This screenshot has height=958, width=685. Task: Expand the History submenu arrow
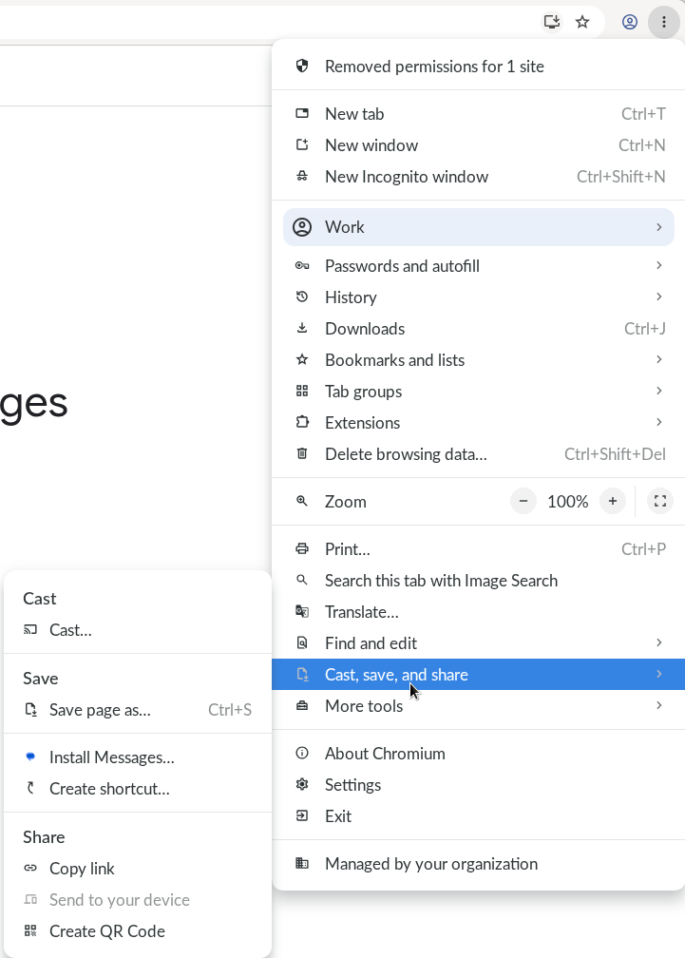coord(658,297)
